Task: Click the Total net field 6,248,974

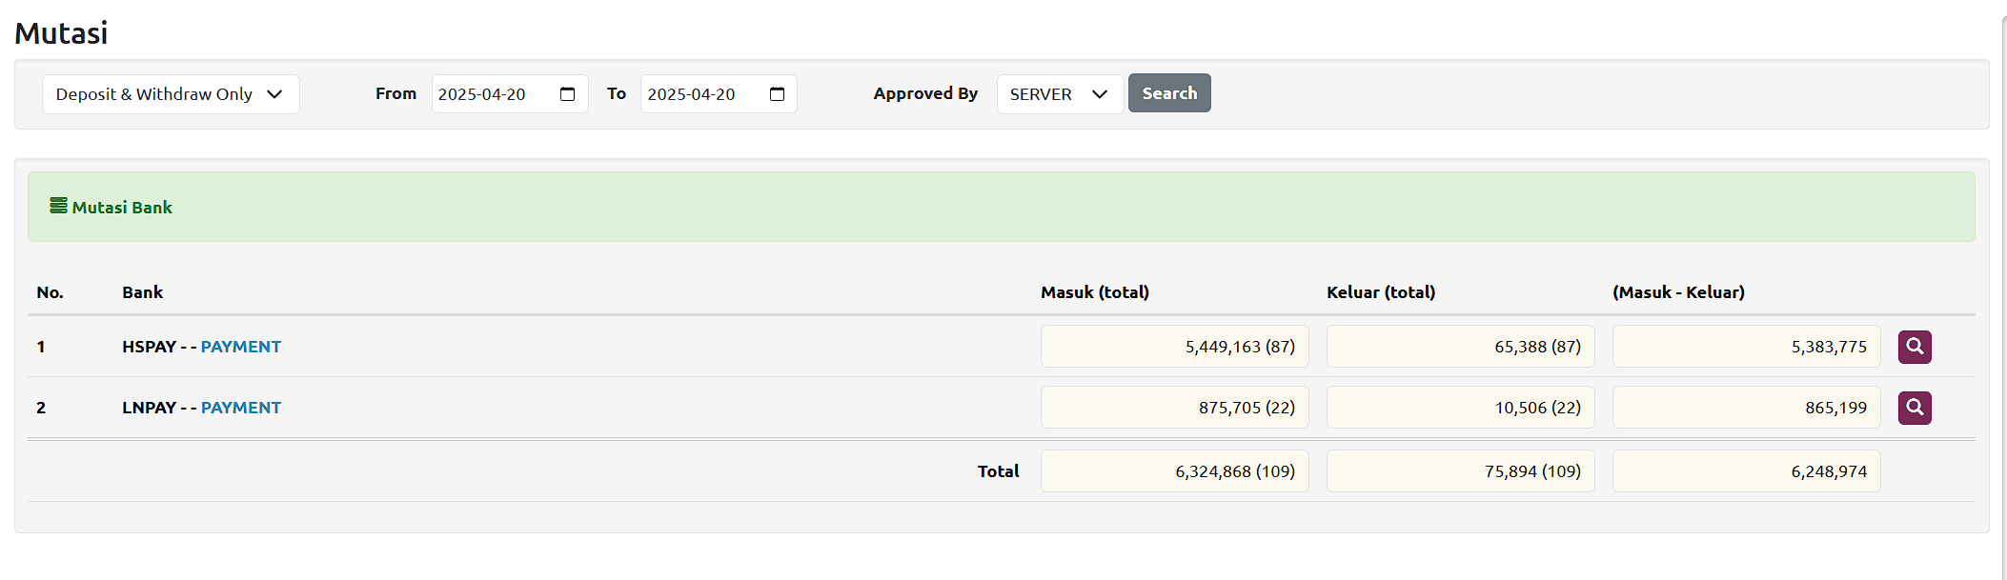Action: tap(1746, 471)
